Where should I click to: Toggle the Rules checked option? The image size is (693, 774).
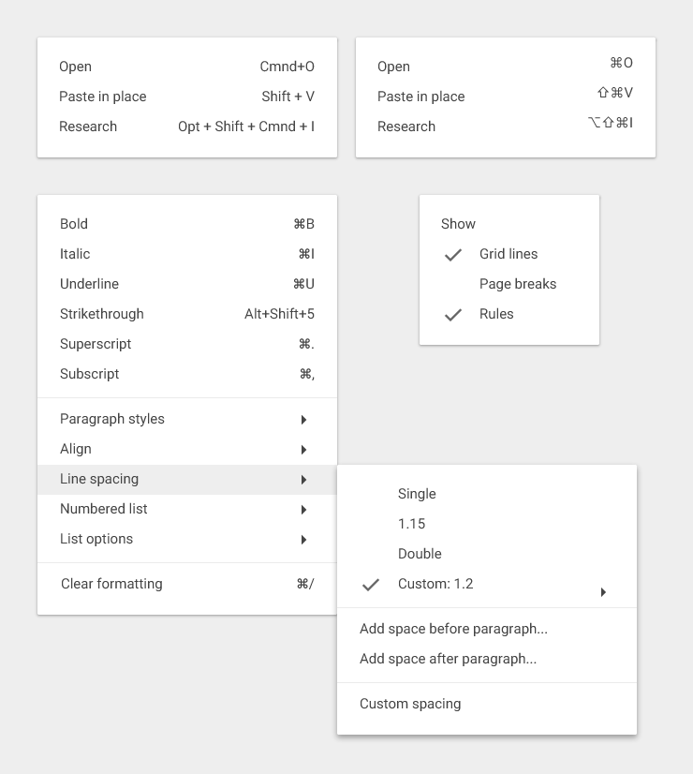tap(453, 314)
